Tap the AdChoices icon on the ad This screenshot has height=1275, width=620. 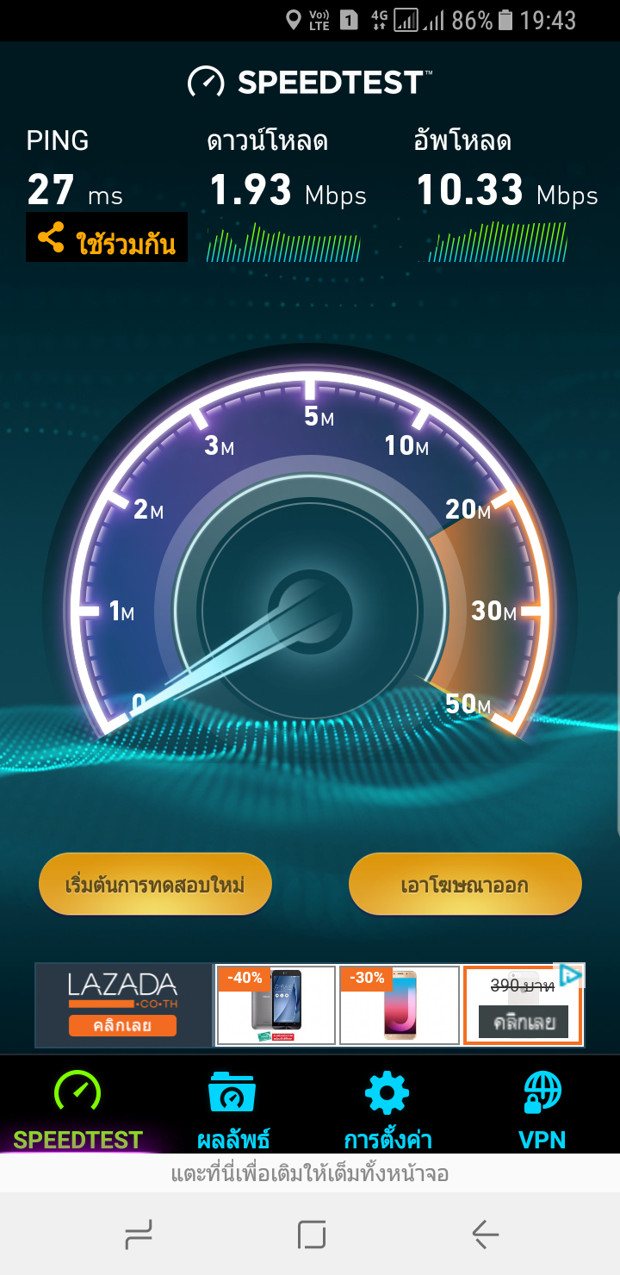[570, 975]
